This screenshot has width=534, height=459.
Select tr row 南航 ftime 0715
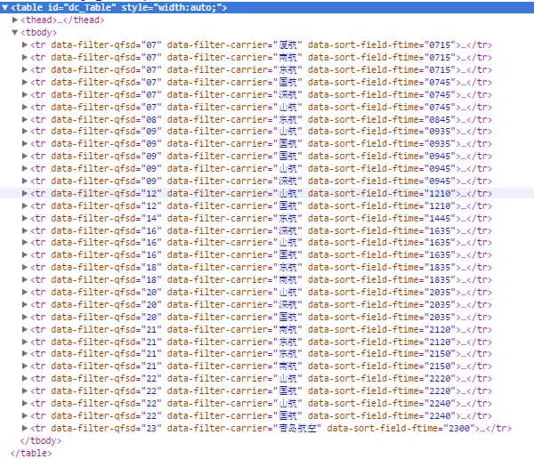point(261,57)
